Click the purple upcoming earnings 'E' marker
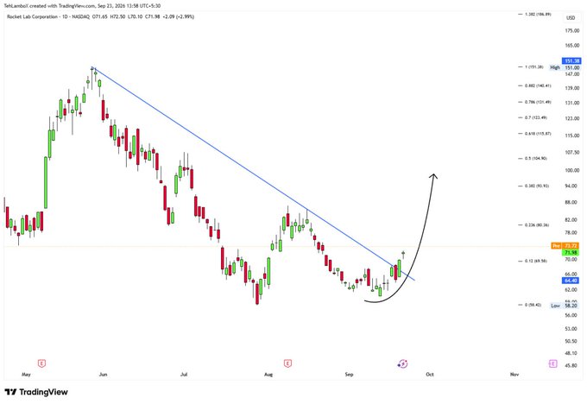The width and height of the screenshot is (587, 404). pos(553,363)
